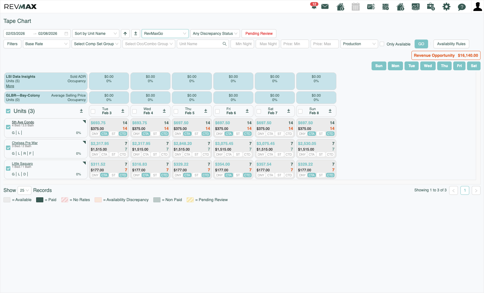Screen dimensions: 484x293
Task: Click the plus-minus icon in Wed Feb 4 header
Action: coord(164,111)
